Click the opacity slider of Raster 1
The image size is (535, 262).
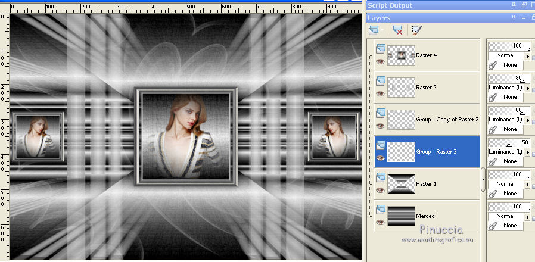click(509, 174)
